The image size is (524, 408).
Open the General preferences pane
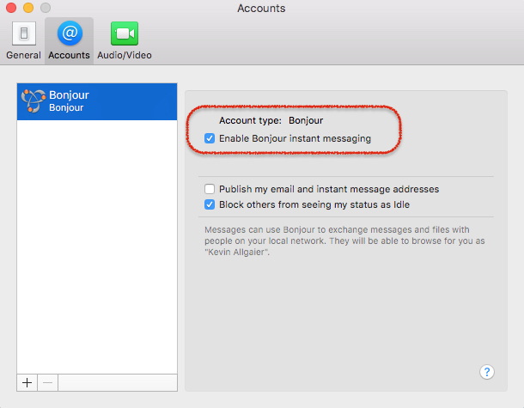point(23,40)
